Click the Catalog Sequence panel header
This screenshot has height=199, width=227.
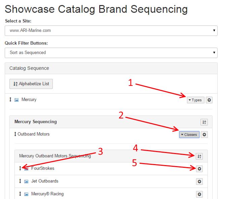pos(111,68)
